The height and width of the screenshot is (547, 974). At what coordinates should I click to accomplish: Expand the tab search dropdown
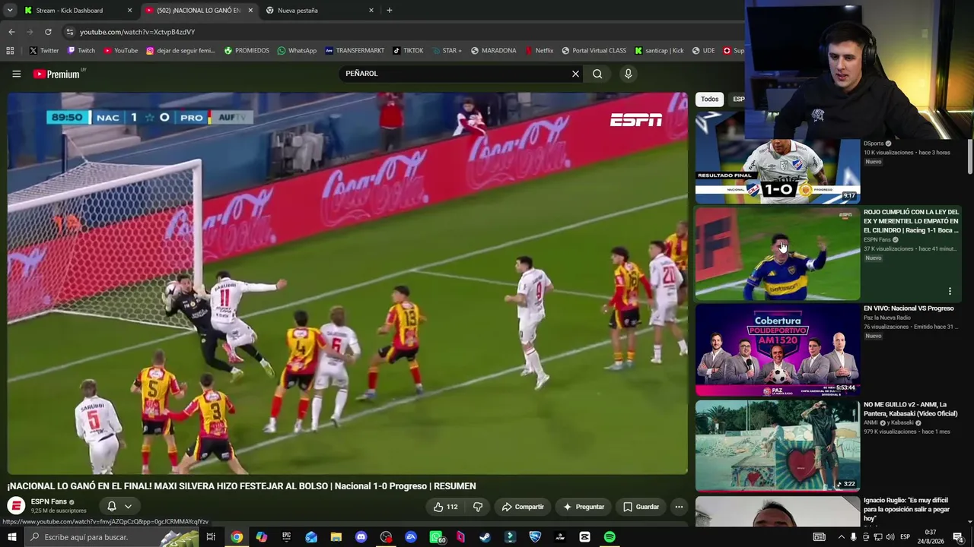click(10, 11)
